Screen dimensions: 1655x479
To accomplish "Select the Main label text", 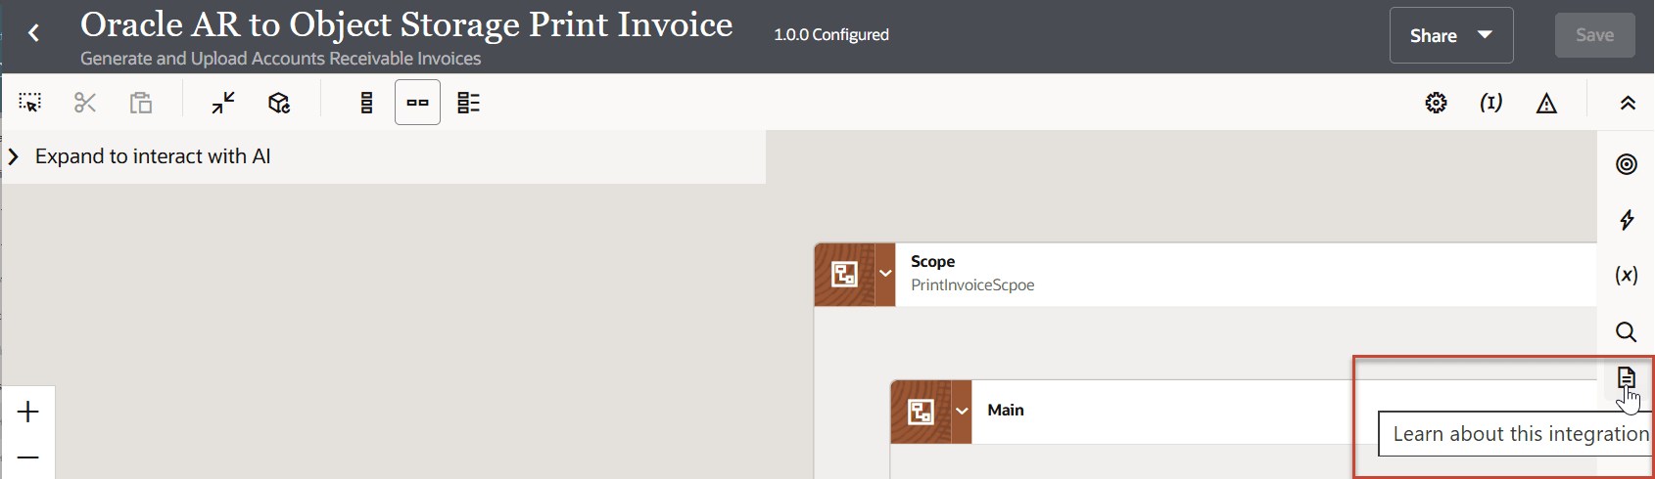I will 1006,411.
